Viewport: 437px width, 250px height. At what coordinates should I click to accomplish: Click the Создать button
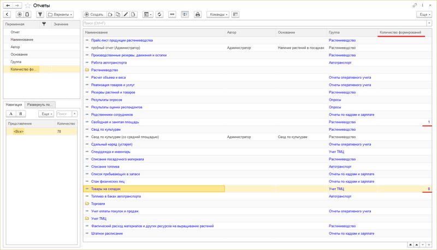[95, 15]
